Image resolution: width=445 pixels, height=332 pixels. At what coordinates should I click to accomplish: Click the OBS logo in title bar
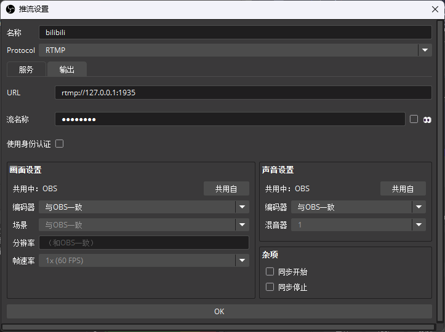click(x=9, y=9)
